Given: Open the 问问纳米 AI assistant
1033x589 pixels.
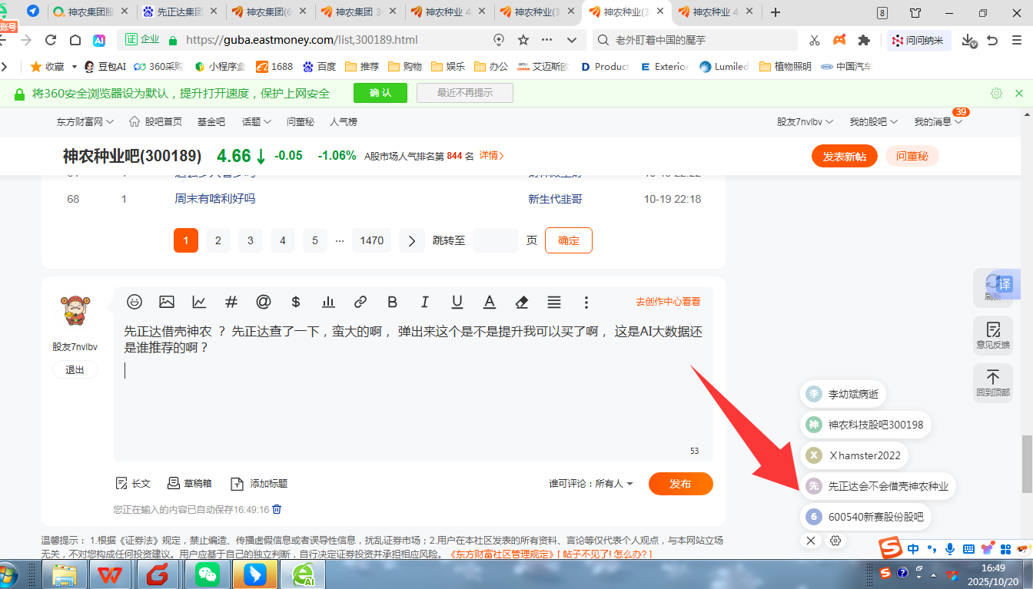Looking at the screenshot, I should click(x=918, y=40).
